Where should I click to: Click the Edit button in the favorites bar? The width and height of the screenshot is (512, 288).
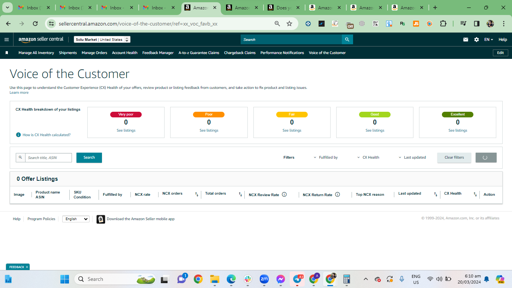[500, 53]
